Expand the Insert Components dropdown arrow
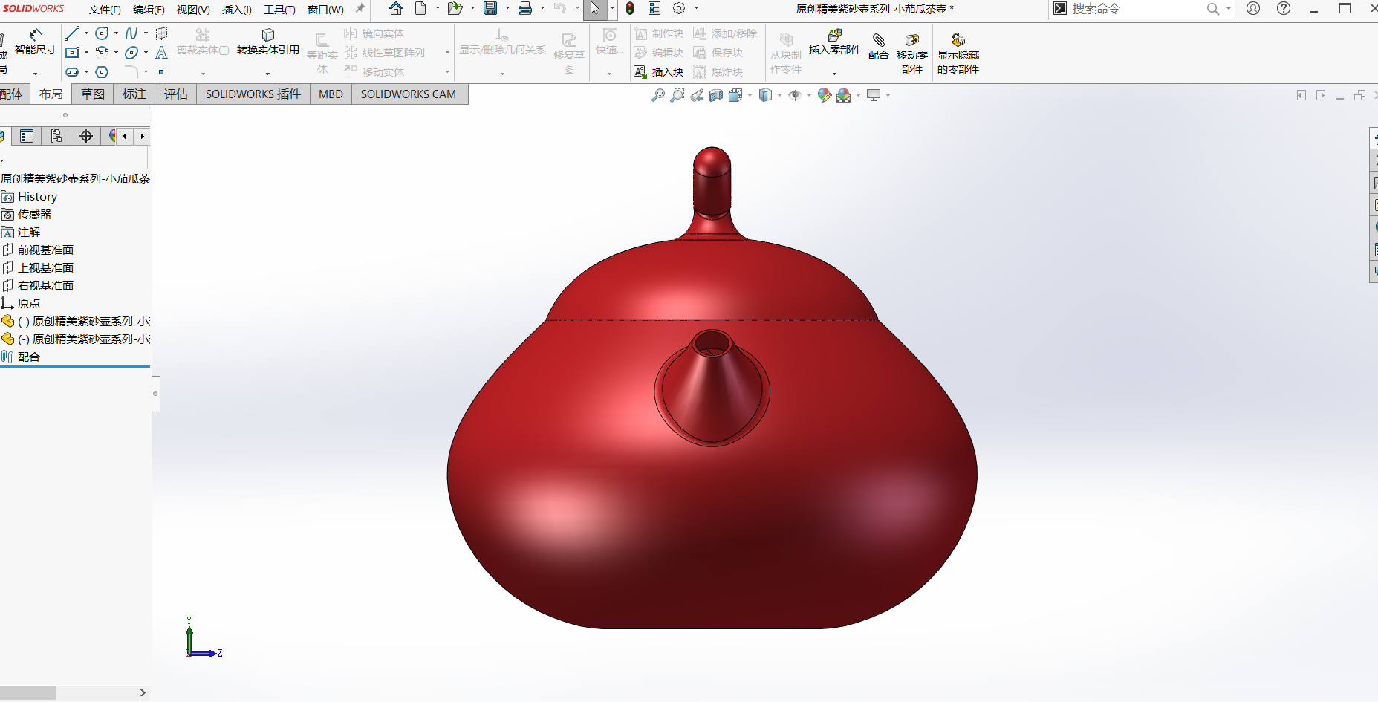Viewport: 1378px width, 702px height. point(834,73)
